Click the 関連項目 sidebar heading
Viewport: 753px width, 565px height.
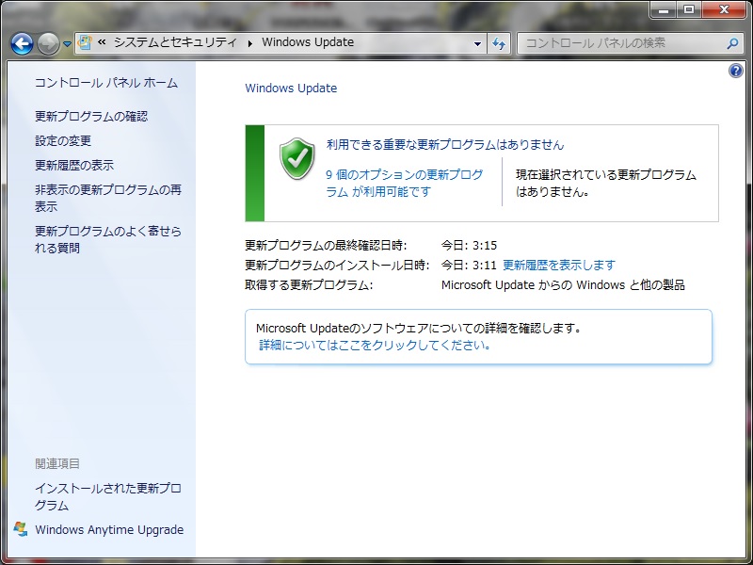point(57,463)
